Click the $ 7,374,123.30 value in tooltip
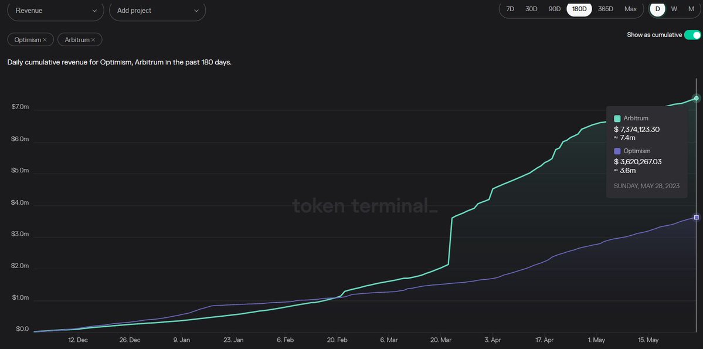Viewport: 703px width, 349px height. coord(637,129)
